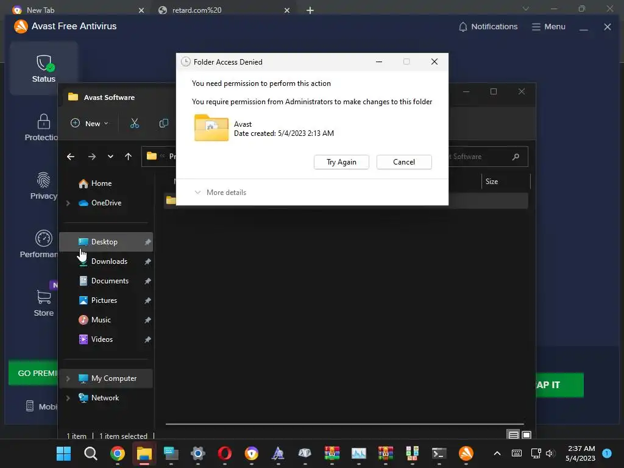
Task: Expand the OneDrive tree node
Action: (68, 203)
